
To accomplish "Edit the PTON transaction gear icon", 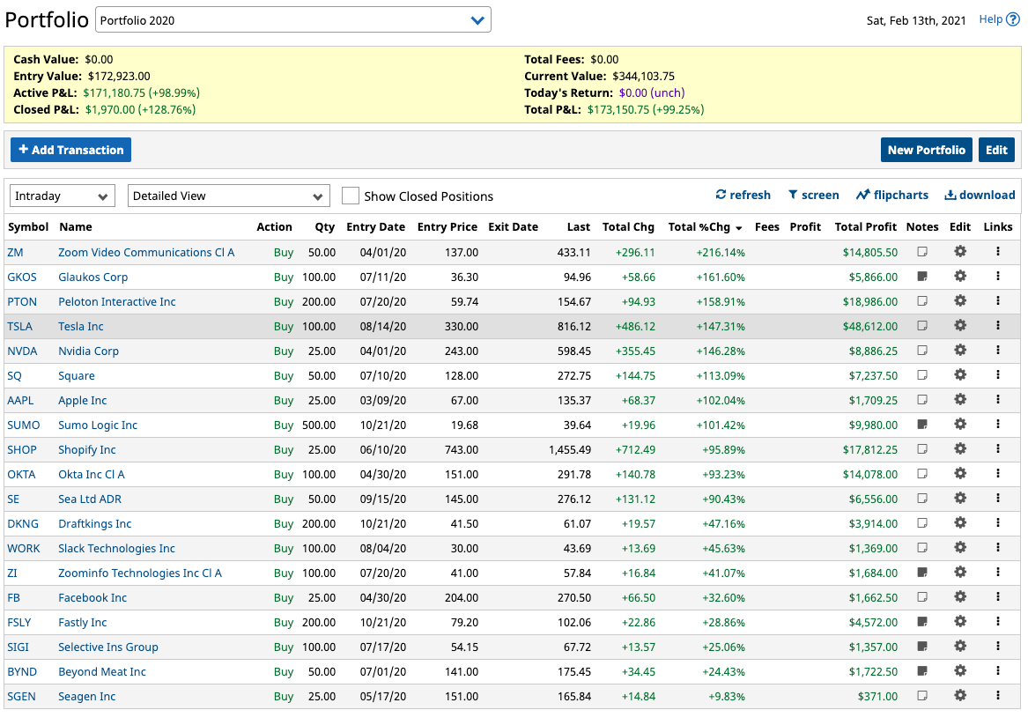I will click(960, 301).
